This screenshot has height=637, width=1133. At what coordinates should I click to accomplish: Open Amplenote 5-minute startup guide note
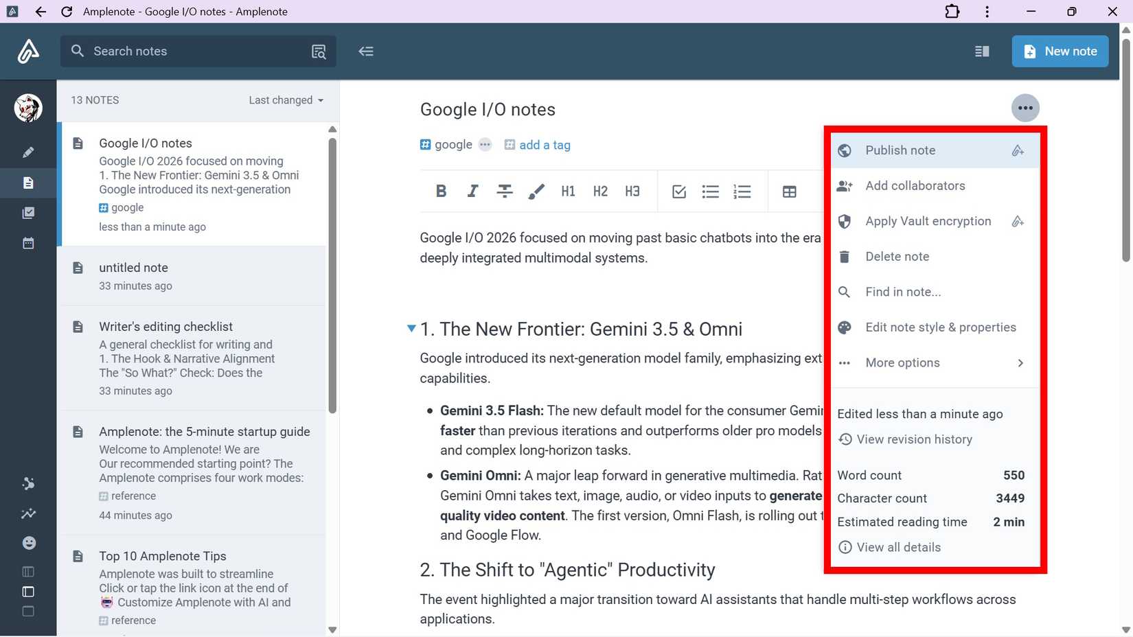tap(194, 473)
